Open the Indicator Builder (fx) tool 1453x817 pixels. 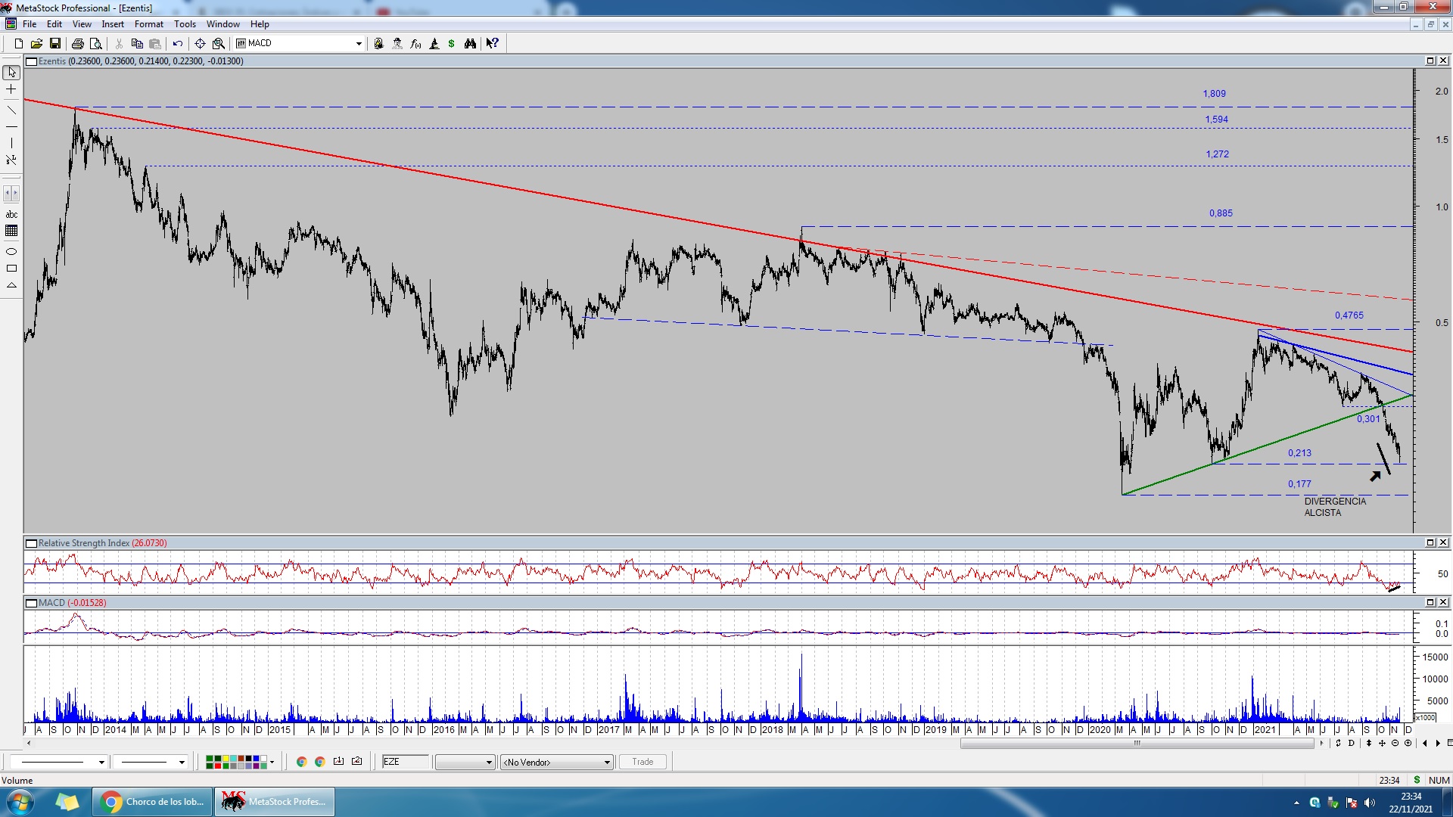pos(415,44)
